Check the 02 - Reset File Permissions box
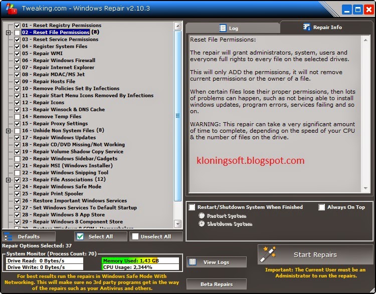The height and width of the screenshot is (294, 376). pyautogui.click(x=17, y=33)
